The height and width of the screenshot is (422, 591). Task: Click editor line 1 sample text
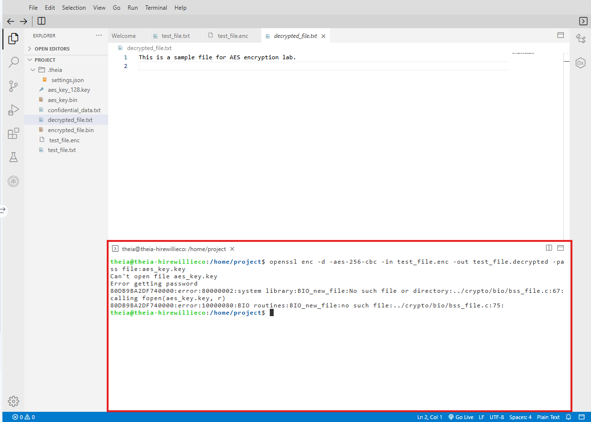coord(217,57)
